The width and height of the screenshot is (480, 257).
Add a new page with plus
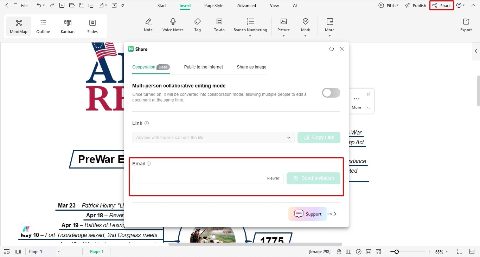(x=73, y=252)
